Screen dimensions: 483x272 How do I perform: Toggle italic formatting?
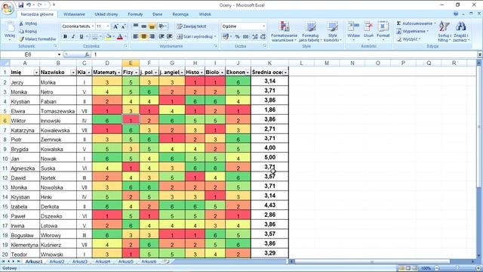coord(73,37)
